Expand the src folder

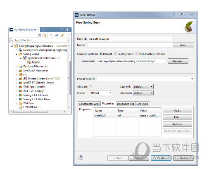click(x=16, y=75)
